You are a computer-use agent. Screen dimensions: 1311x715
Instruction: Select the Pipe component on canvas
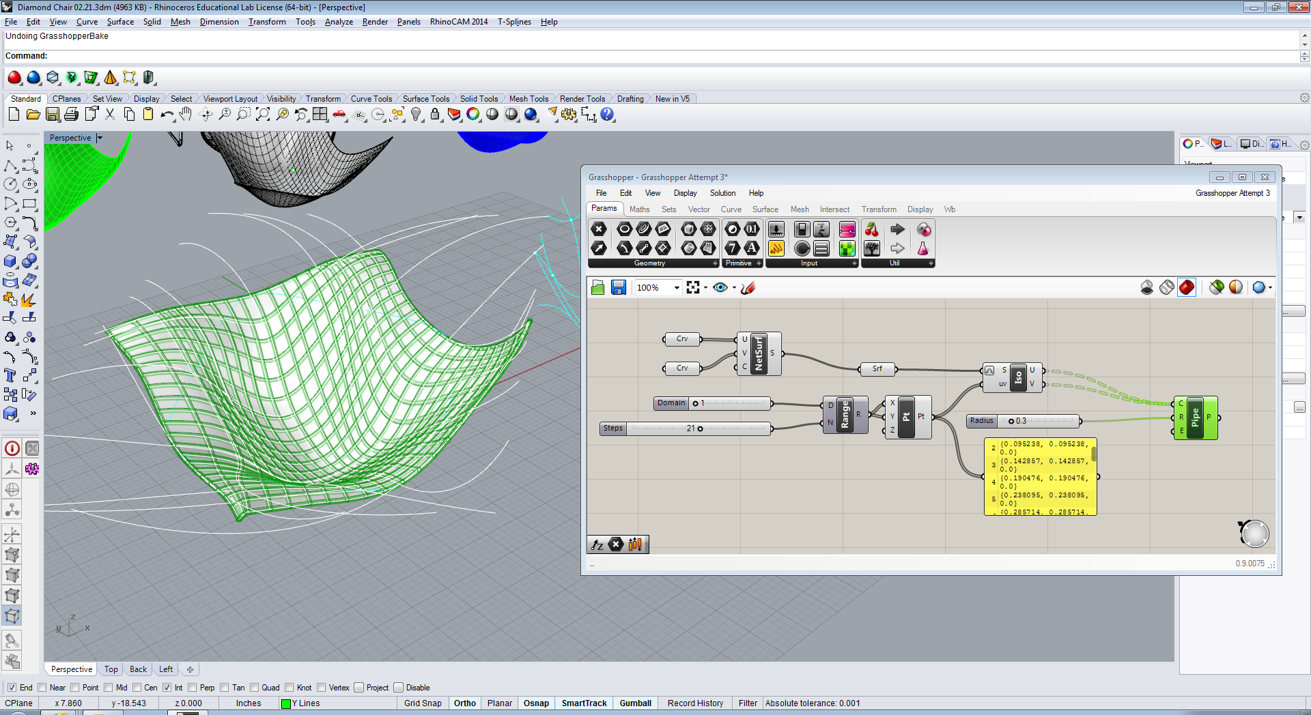(x=1195, y=418)
